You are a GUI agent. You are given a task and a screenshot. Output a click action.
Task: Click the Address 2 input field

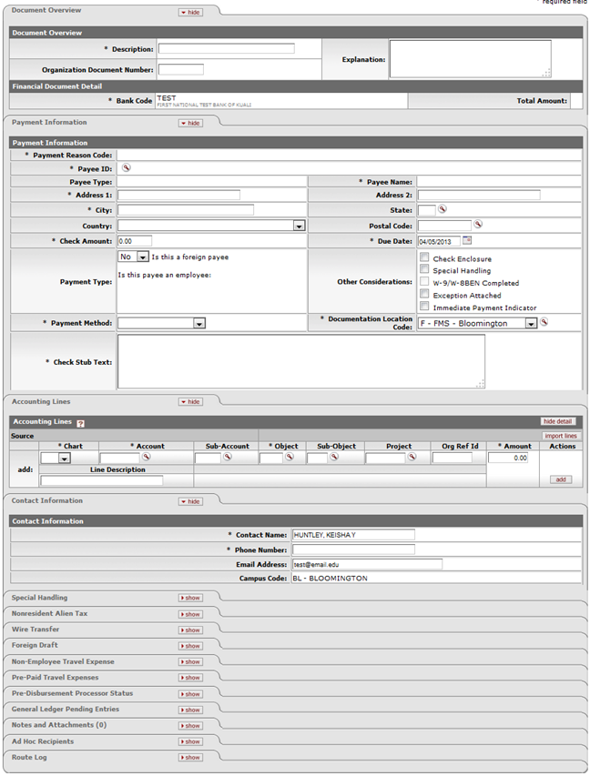point(479,195)
